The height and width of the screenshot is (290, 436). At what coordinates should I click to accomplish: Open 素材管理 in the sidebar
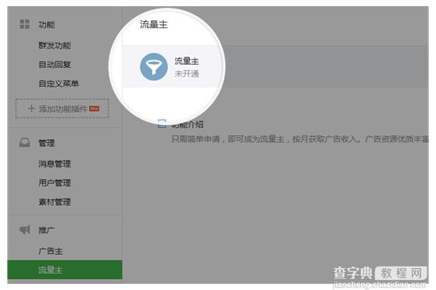[55, 202]
